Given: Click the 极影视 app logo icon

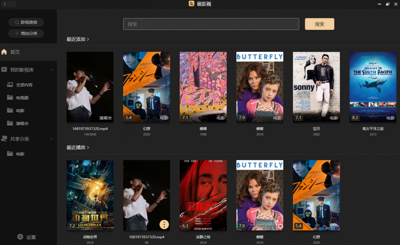Looking at the screenshot, I should [x=191, y=4].
